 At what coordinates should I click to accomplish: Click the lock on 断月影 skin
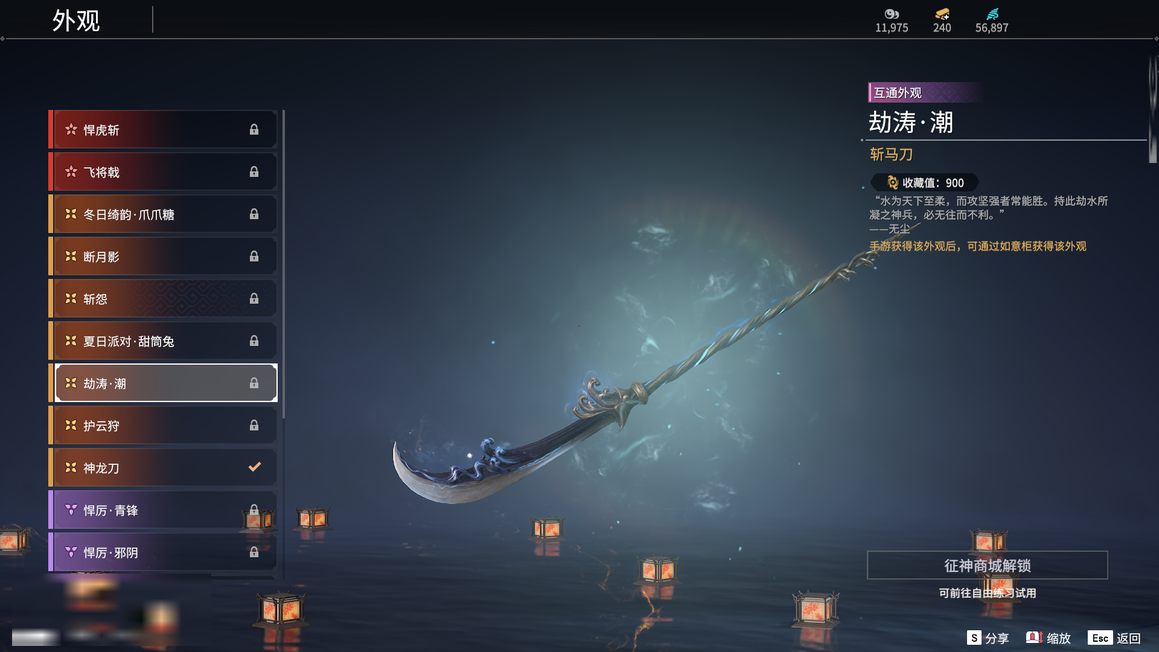254,257
